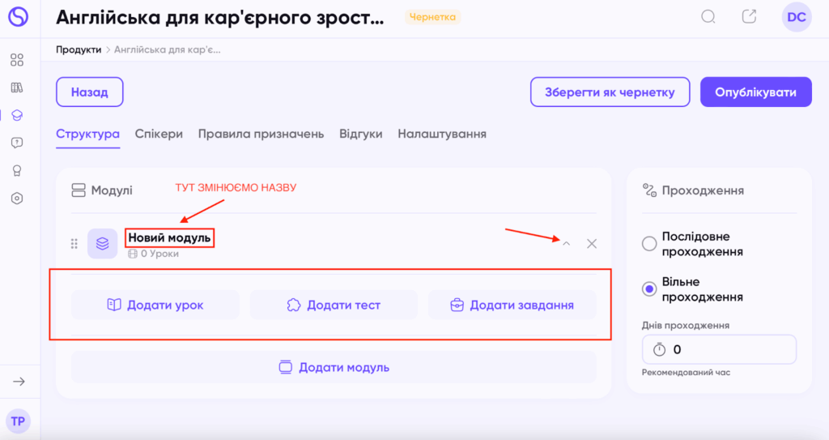
Task: Click the Опублікувати button
Action: (x=756, y=92)
